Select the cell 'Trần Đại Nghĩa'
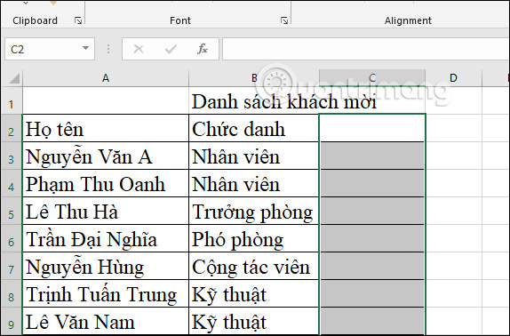510x336 pixels. click(x=106, y=238)
